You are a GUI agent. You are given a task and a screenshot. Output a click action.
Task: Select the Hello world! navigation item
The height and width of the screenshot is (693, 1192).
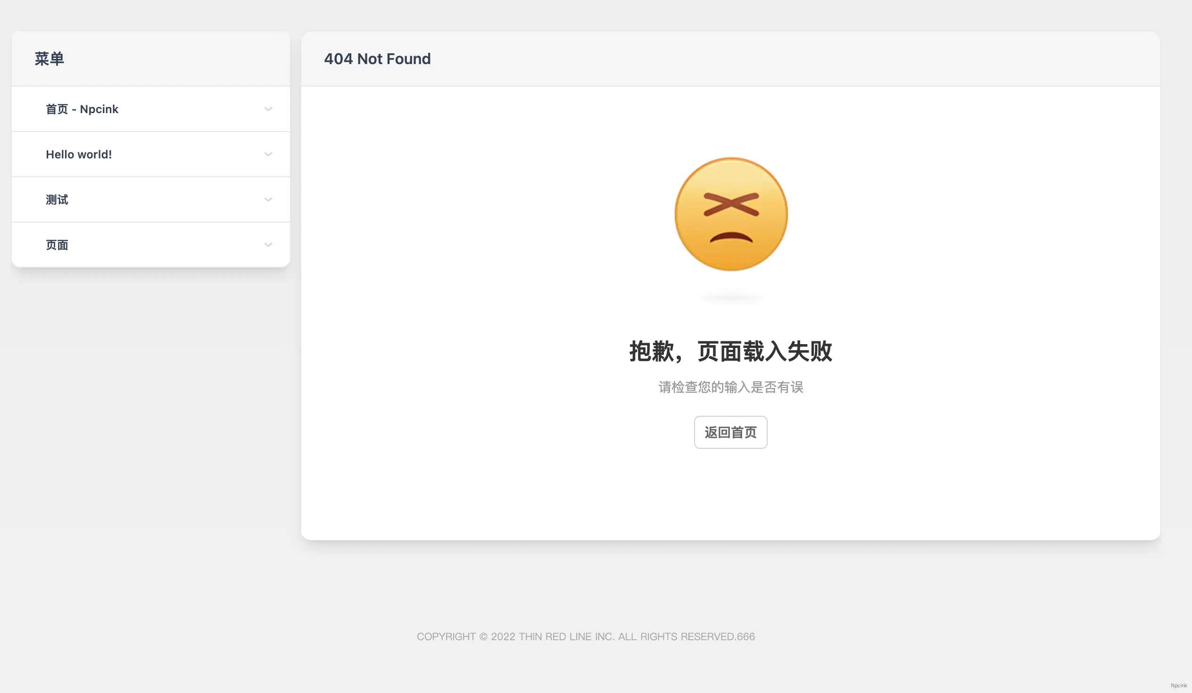tap(79, 154)
